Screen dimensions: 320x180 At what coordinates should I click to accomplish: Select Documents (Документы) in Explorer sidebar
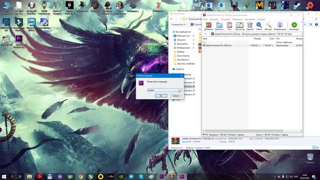(x=180, y=44)
